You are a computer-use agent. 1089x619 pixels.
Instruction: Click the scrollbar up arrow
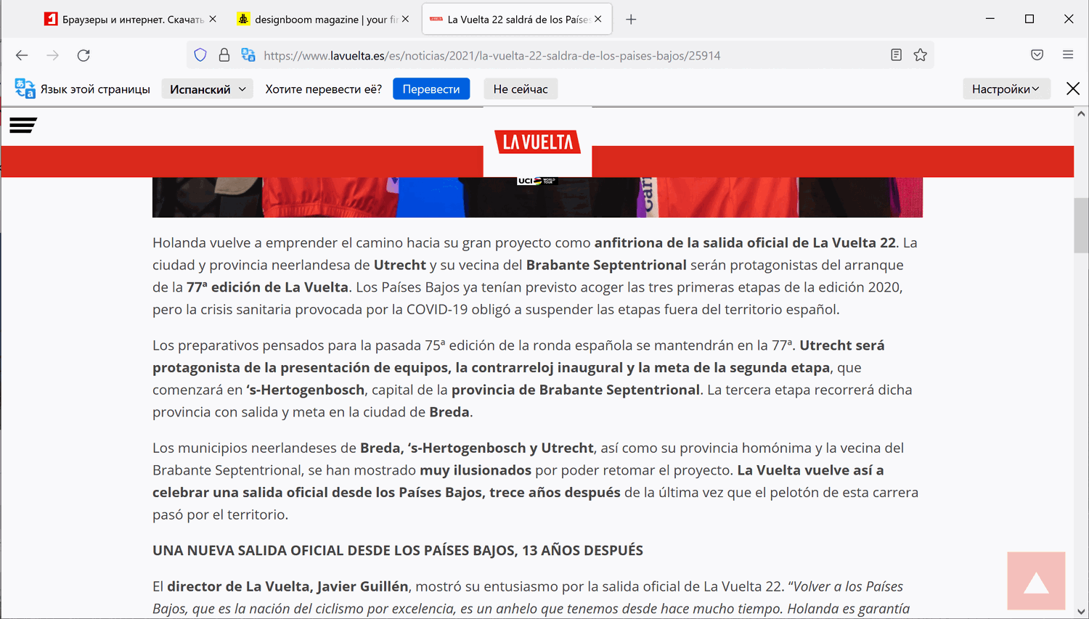pyautogui.click(x=1082, y=114)
